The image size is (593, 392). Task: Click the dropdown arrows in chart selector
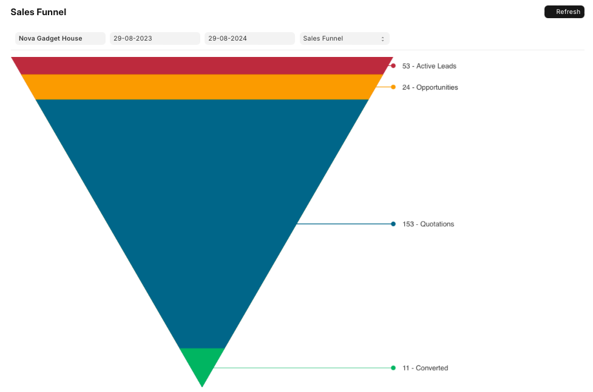coord(382,39)
